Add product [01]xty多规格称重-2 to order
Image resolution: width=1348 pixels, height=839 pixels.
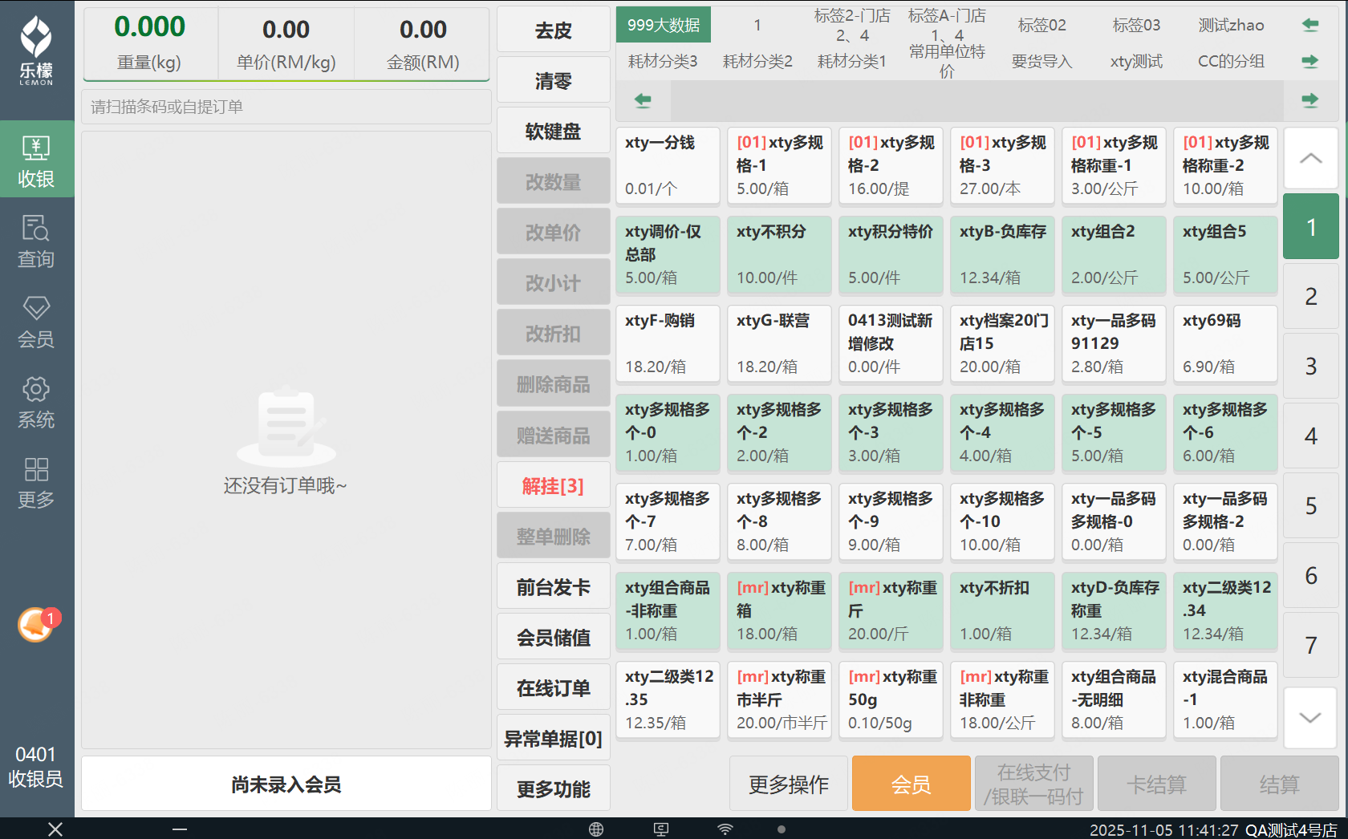pos(1225,165)
